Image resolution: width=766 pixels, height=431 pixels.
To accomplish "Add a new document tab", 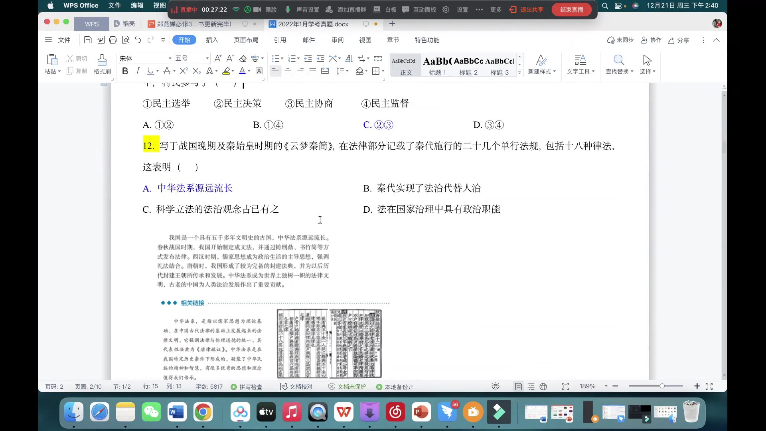I will pyautogui.click(x=392, y=24).
